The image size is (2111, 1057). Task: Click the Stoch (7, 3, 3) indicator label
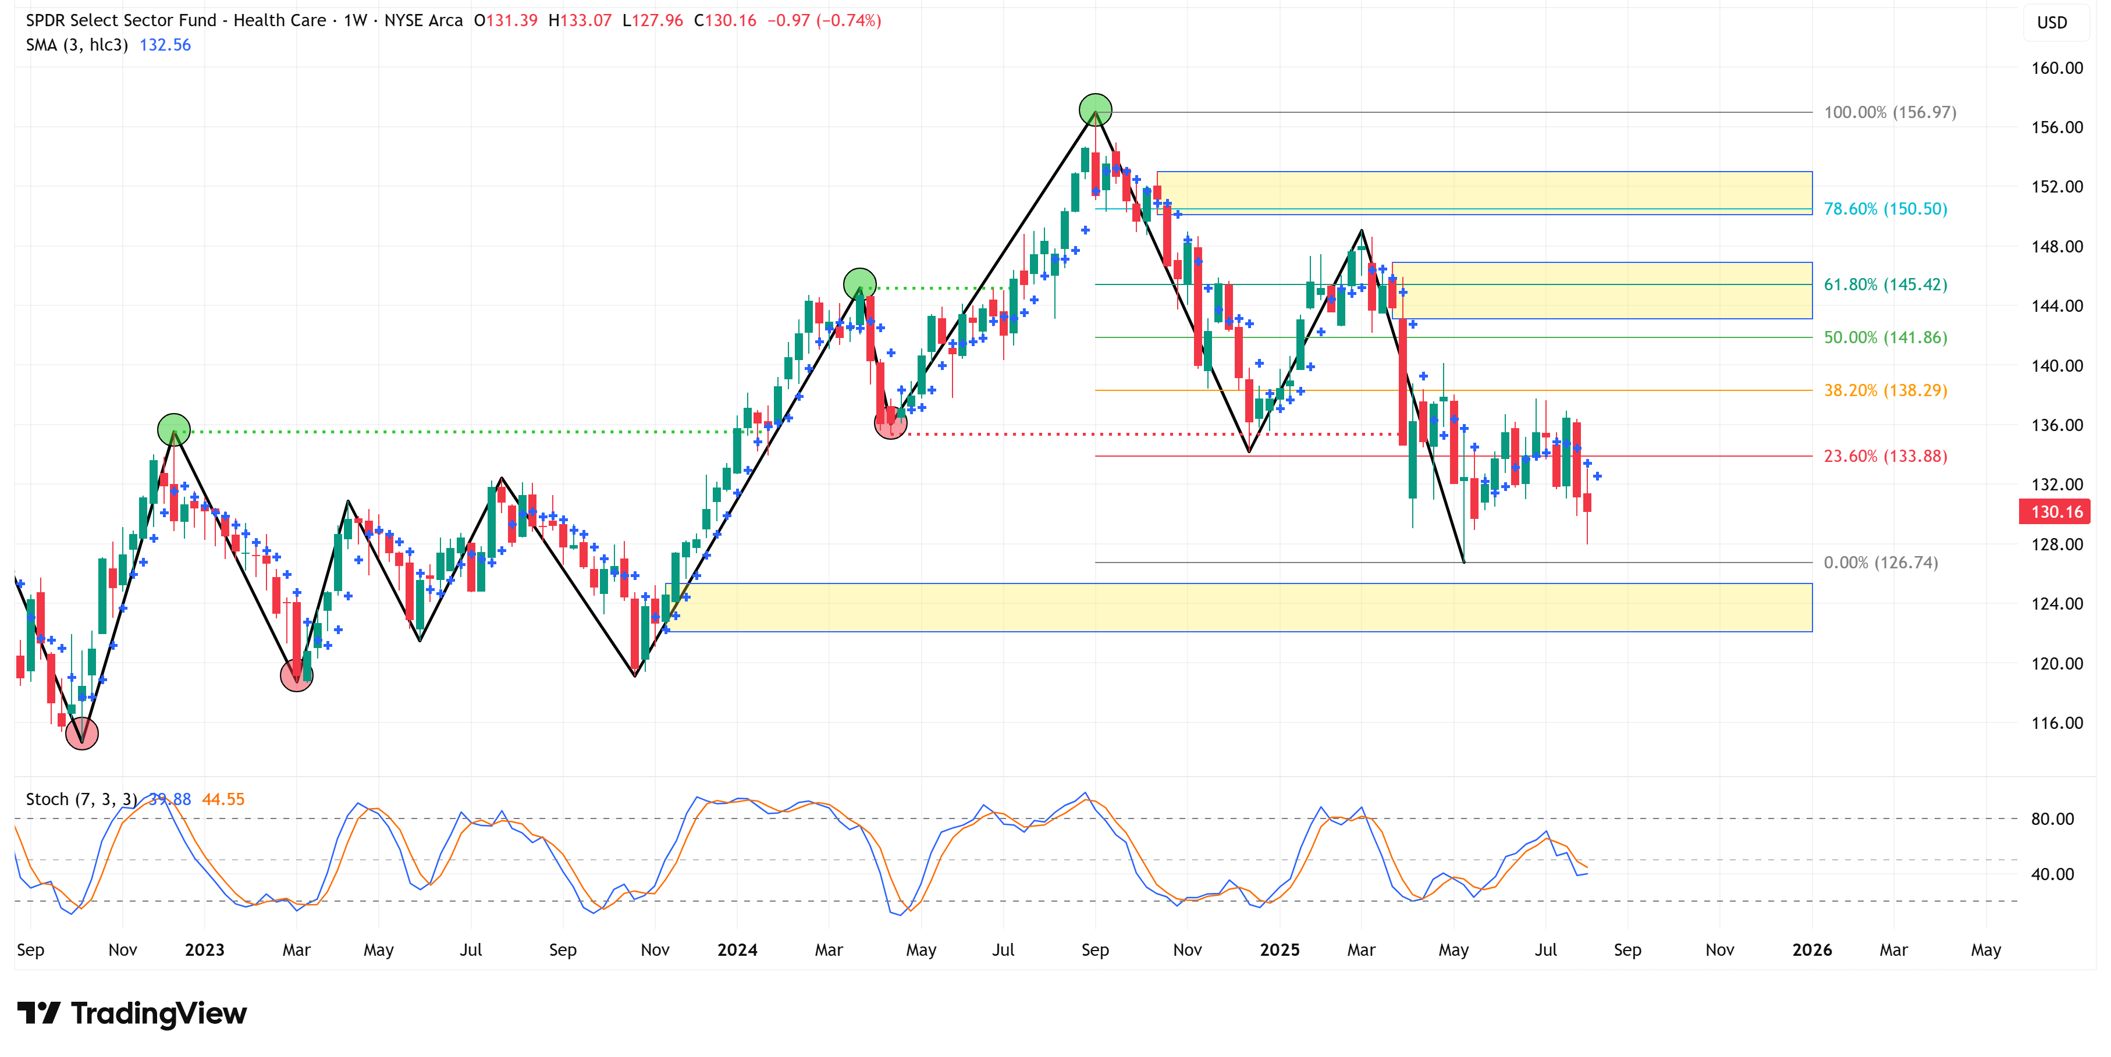81,799
